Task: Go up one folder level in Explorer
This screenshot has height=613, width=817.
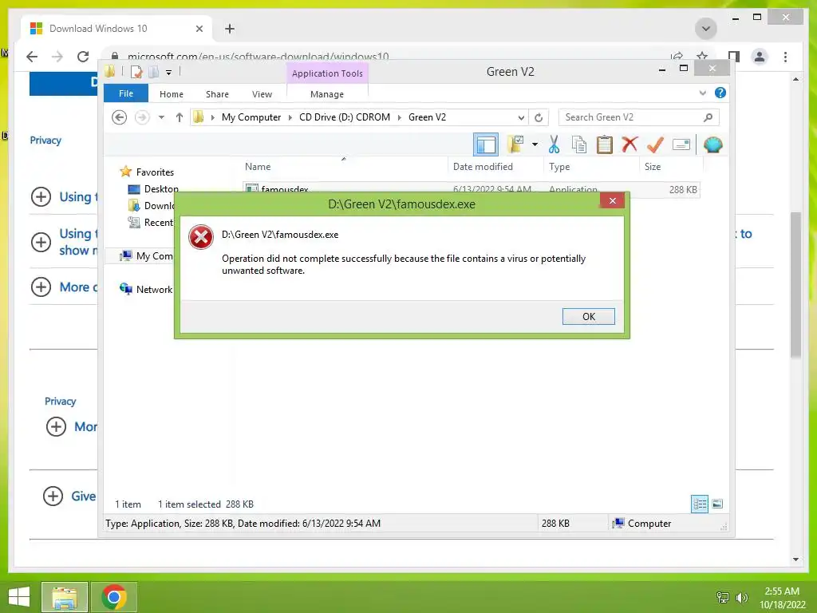Action: (180, 117)
